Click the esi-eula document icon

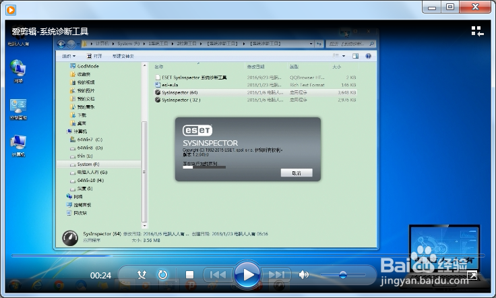158,85
